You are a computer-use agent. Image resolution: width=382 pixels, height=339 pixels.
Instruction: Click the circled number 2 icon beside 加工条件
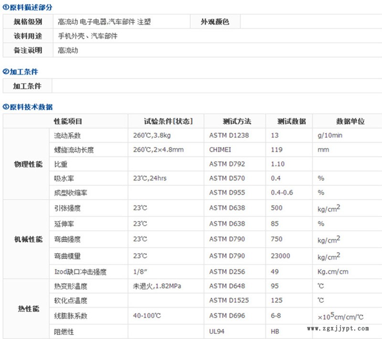tap(6, 72)
